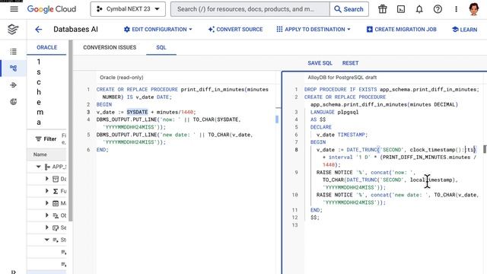Click 'BEGIN' on Oracle line 2
The width and height of the screenshot is (487, 274).
tap(103, 104)
